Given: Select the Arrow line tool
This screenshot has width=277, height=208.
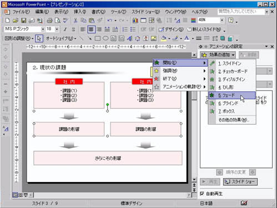Looking at the screenshot, I should pos(89,38).
